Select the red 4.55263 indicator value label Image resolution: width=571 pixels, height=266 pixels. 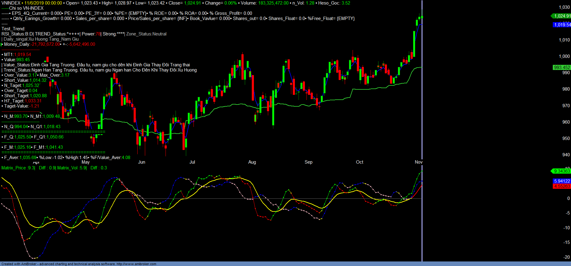[562, 186]
